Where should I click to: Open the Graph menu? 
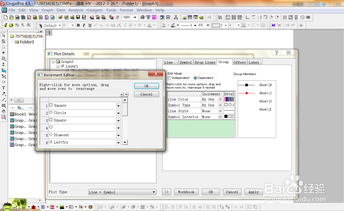click(47, 10)
